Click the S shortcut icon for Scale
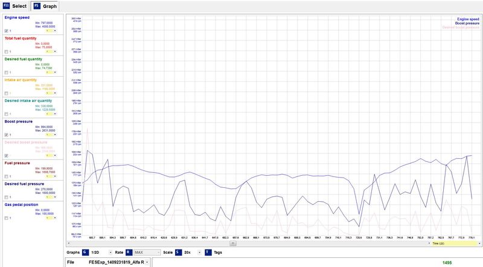This screenshot has width=483, height=267. 178,252
